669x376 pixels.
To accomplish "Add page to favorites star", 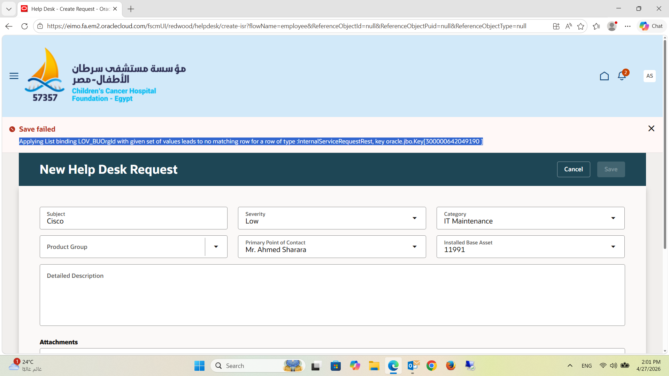I will (x=580, y=26).
